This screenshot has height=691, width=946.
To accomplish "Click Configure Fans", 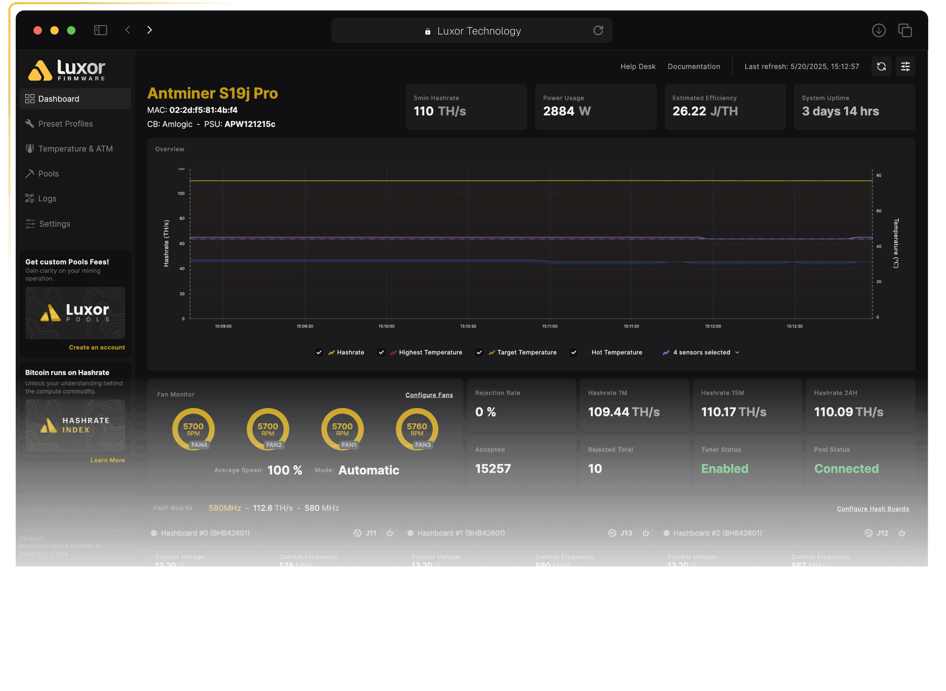I will [x=429, y=394].
